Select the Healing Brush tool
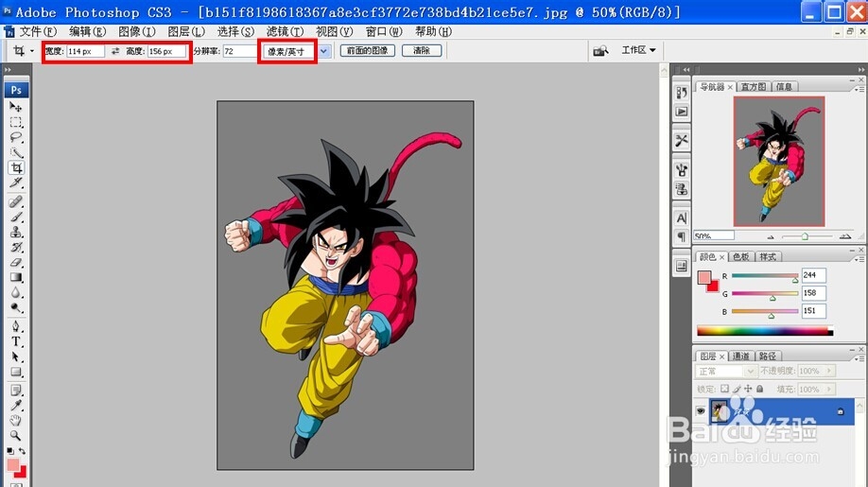Viewport: 868px width, 487px height. tap(15, 201)
